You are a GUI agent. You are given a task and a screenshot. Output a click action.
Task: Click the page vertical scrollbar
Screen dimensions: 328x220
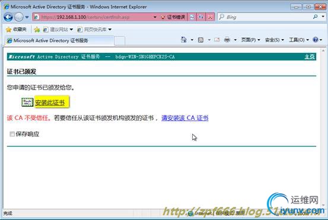(323, 127)
